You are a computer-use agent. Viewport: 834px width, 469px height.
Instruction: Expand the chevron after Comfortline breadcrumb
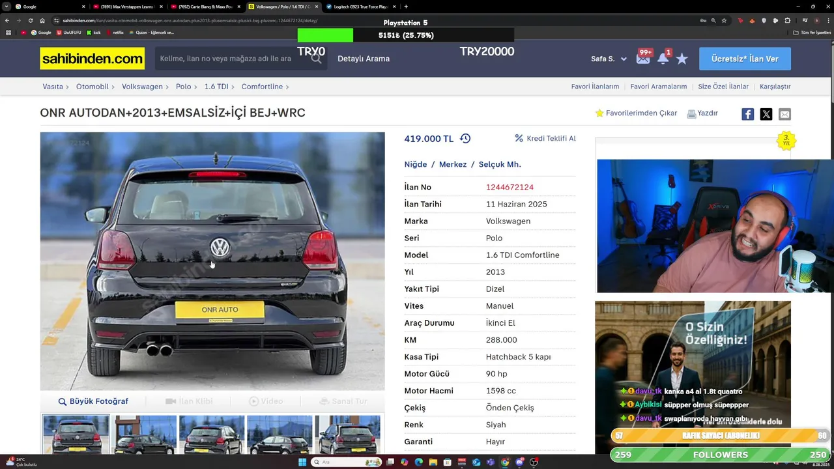(x=287, y=87)
